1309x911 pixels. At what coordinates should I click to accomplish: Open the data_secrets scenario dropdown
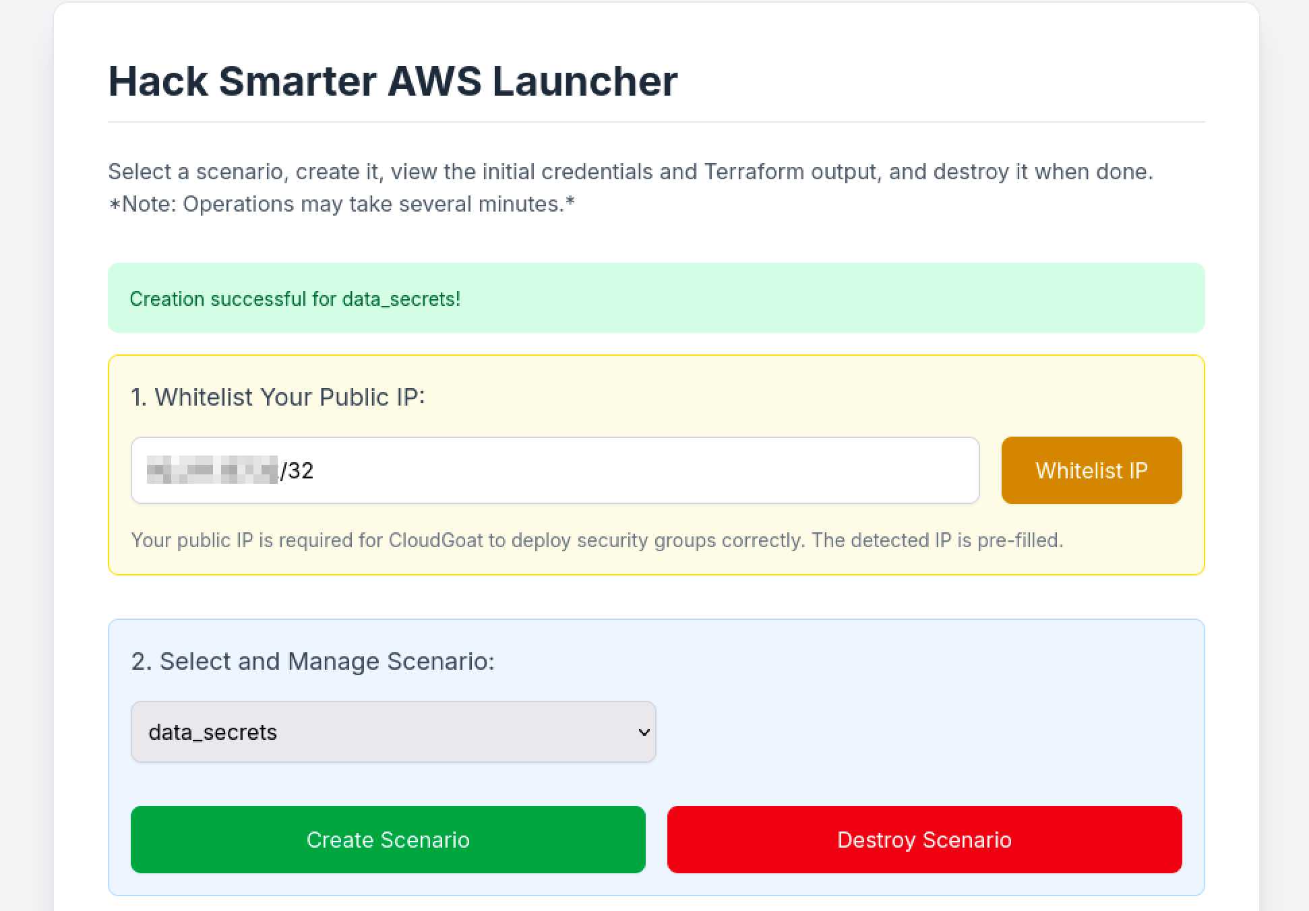tap(393, 732)
